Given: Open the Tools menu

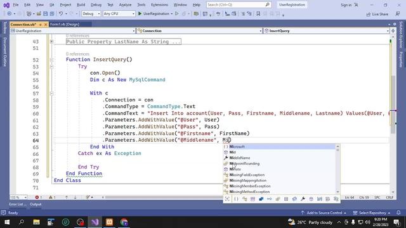Looking at the screenshot, I should click(141, 4).
